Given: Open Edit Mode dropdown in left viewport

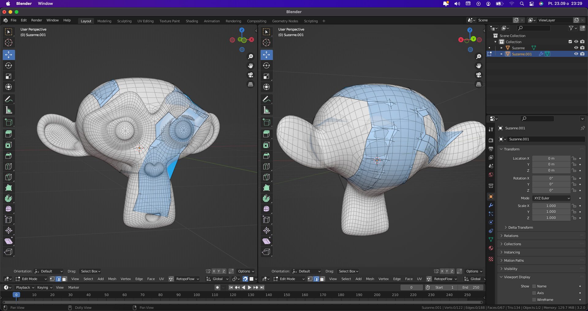Looking at the screenshot, I should pos(31,279).
